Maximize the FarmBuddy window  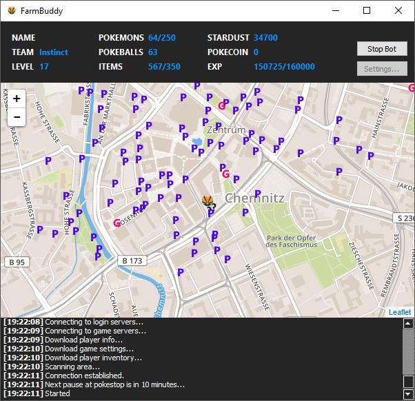pos(367,10)
